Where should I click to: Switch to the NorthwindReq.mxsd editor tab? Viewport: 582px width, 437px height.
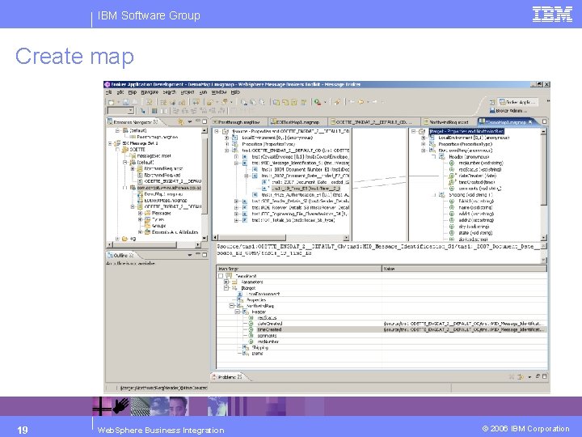coord(449,122)
